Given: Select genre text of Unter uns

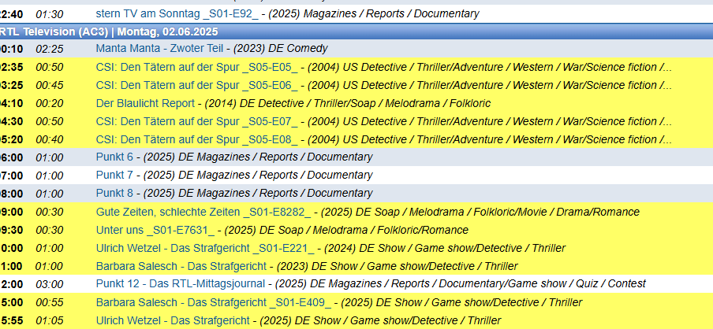Looking at the screenshot, I should [346, 230].
